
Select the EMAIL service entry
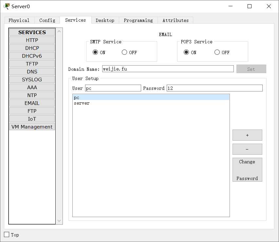tap(32, 103)
